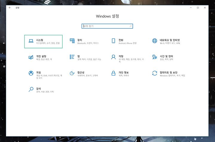Click the '위치, 카메라' description
Screen dimensions: 215x142
(124, 76)
